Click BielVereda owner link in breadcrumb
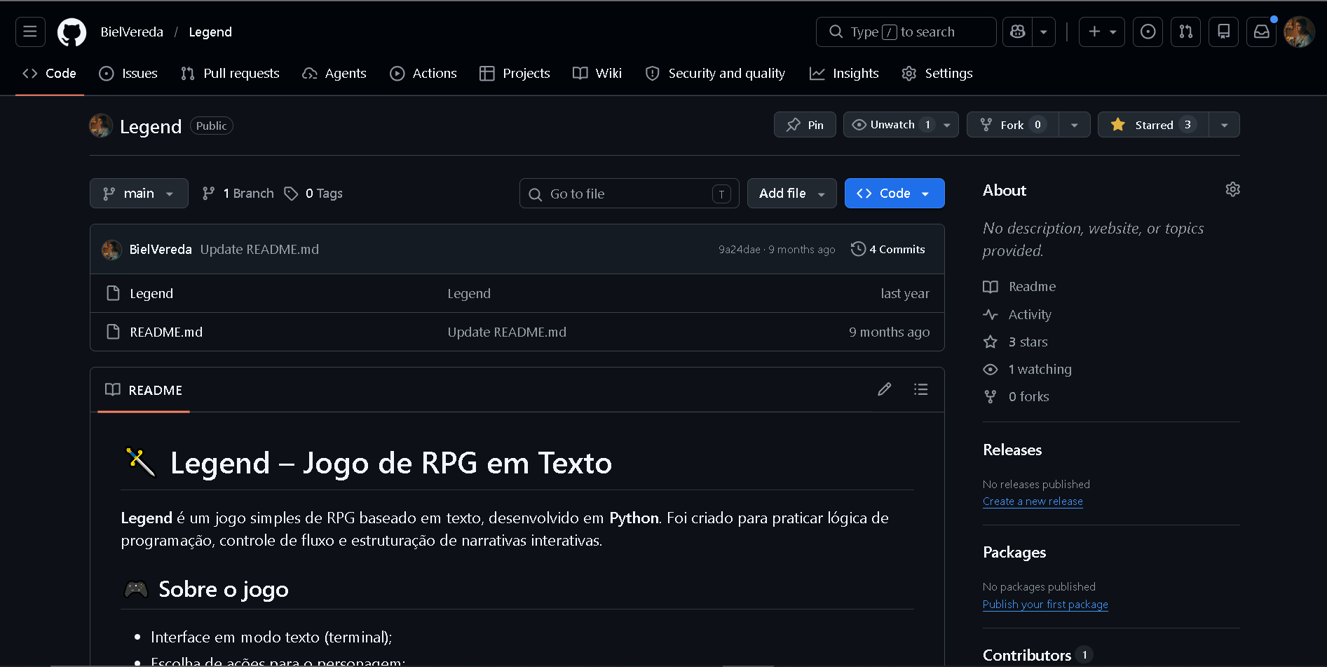The height and width of the screenshot is (667, 1327). [x=132, y=32]
